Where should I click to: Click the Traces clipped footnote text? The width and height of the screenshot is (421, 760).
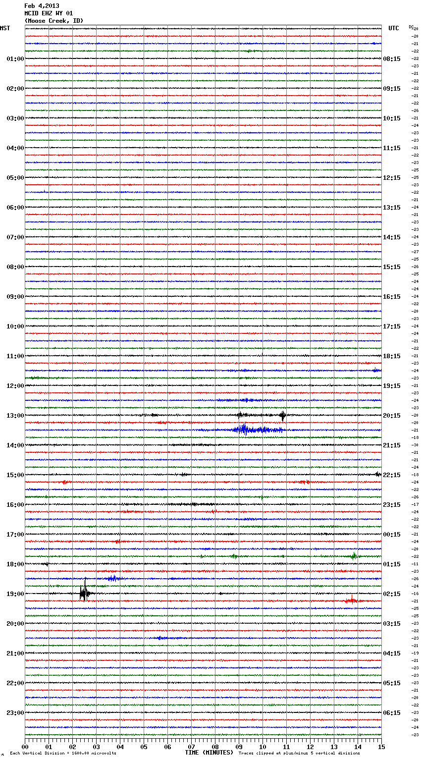tap(299, 753)
